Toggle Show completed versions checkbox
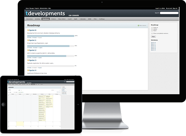 (x=152, y=33)
